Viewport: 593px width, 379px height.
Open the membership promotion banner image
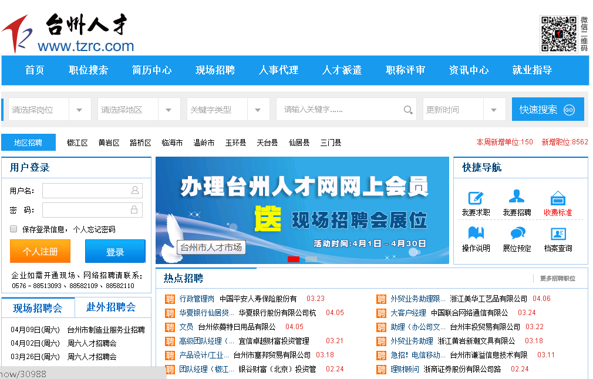tap(302, 210)
